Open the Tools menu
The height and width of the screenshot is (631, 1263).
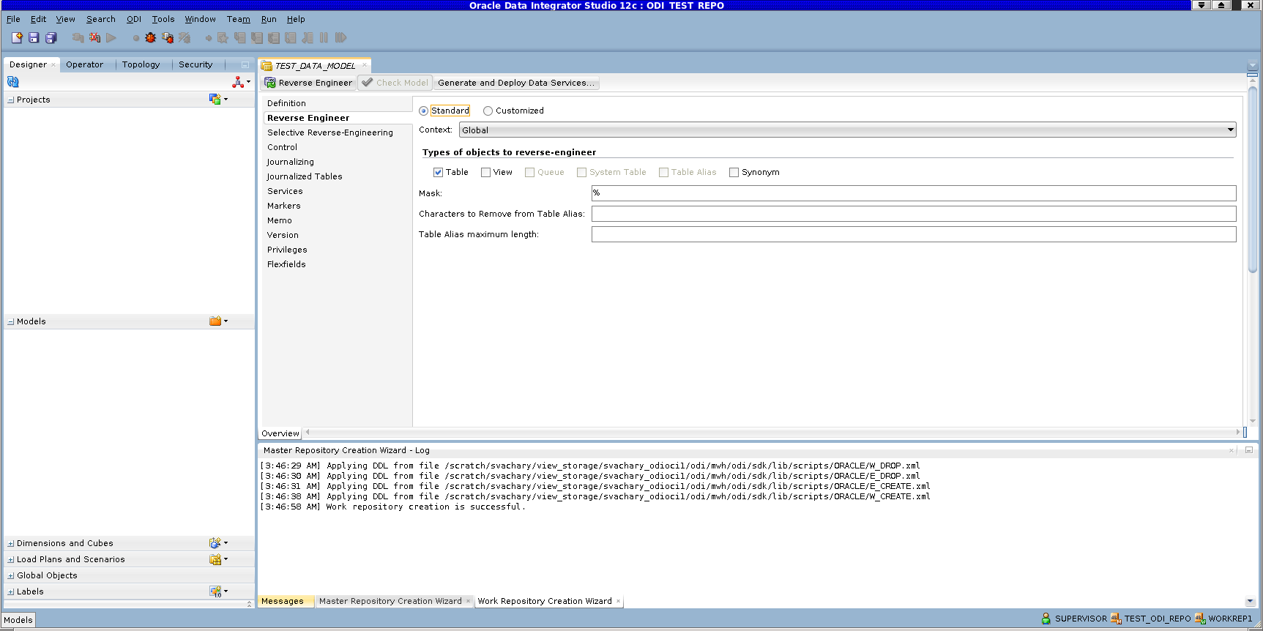pyautogui.click(x=163, y=19)
